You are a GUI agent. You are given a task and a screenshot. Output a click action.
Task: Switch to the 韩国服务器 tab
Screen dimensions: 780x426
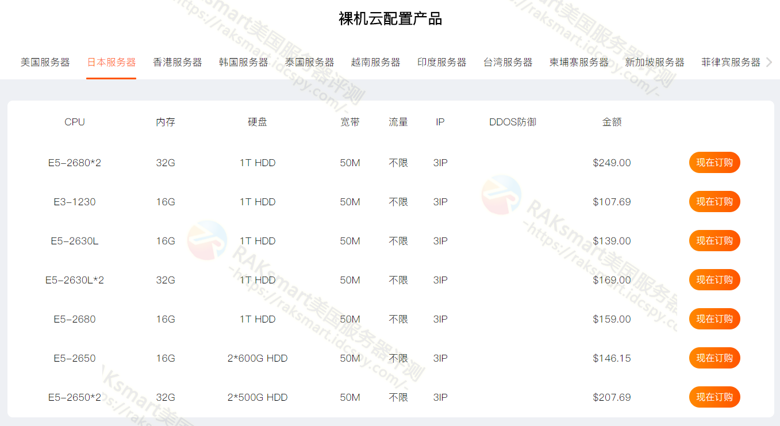tap(243, 62)
